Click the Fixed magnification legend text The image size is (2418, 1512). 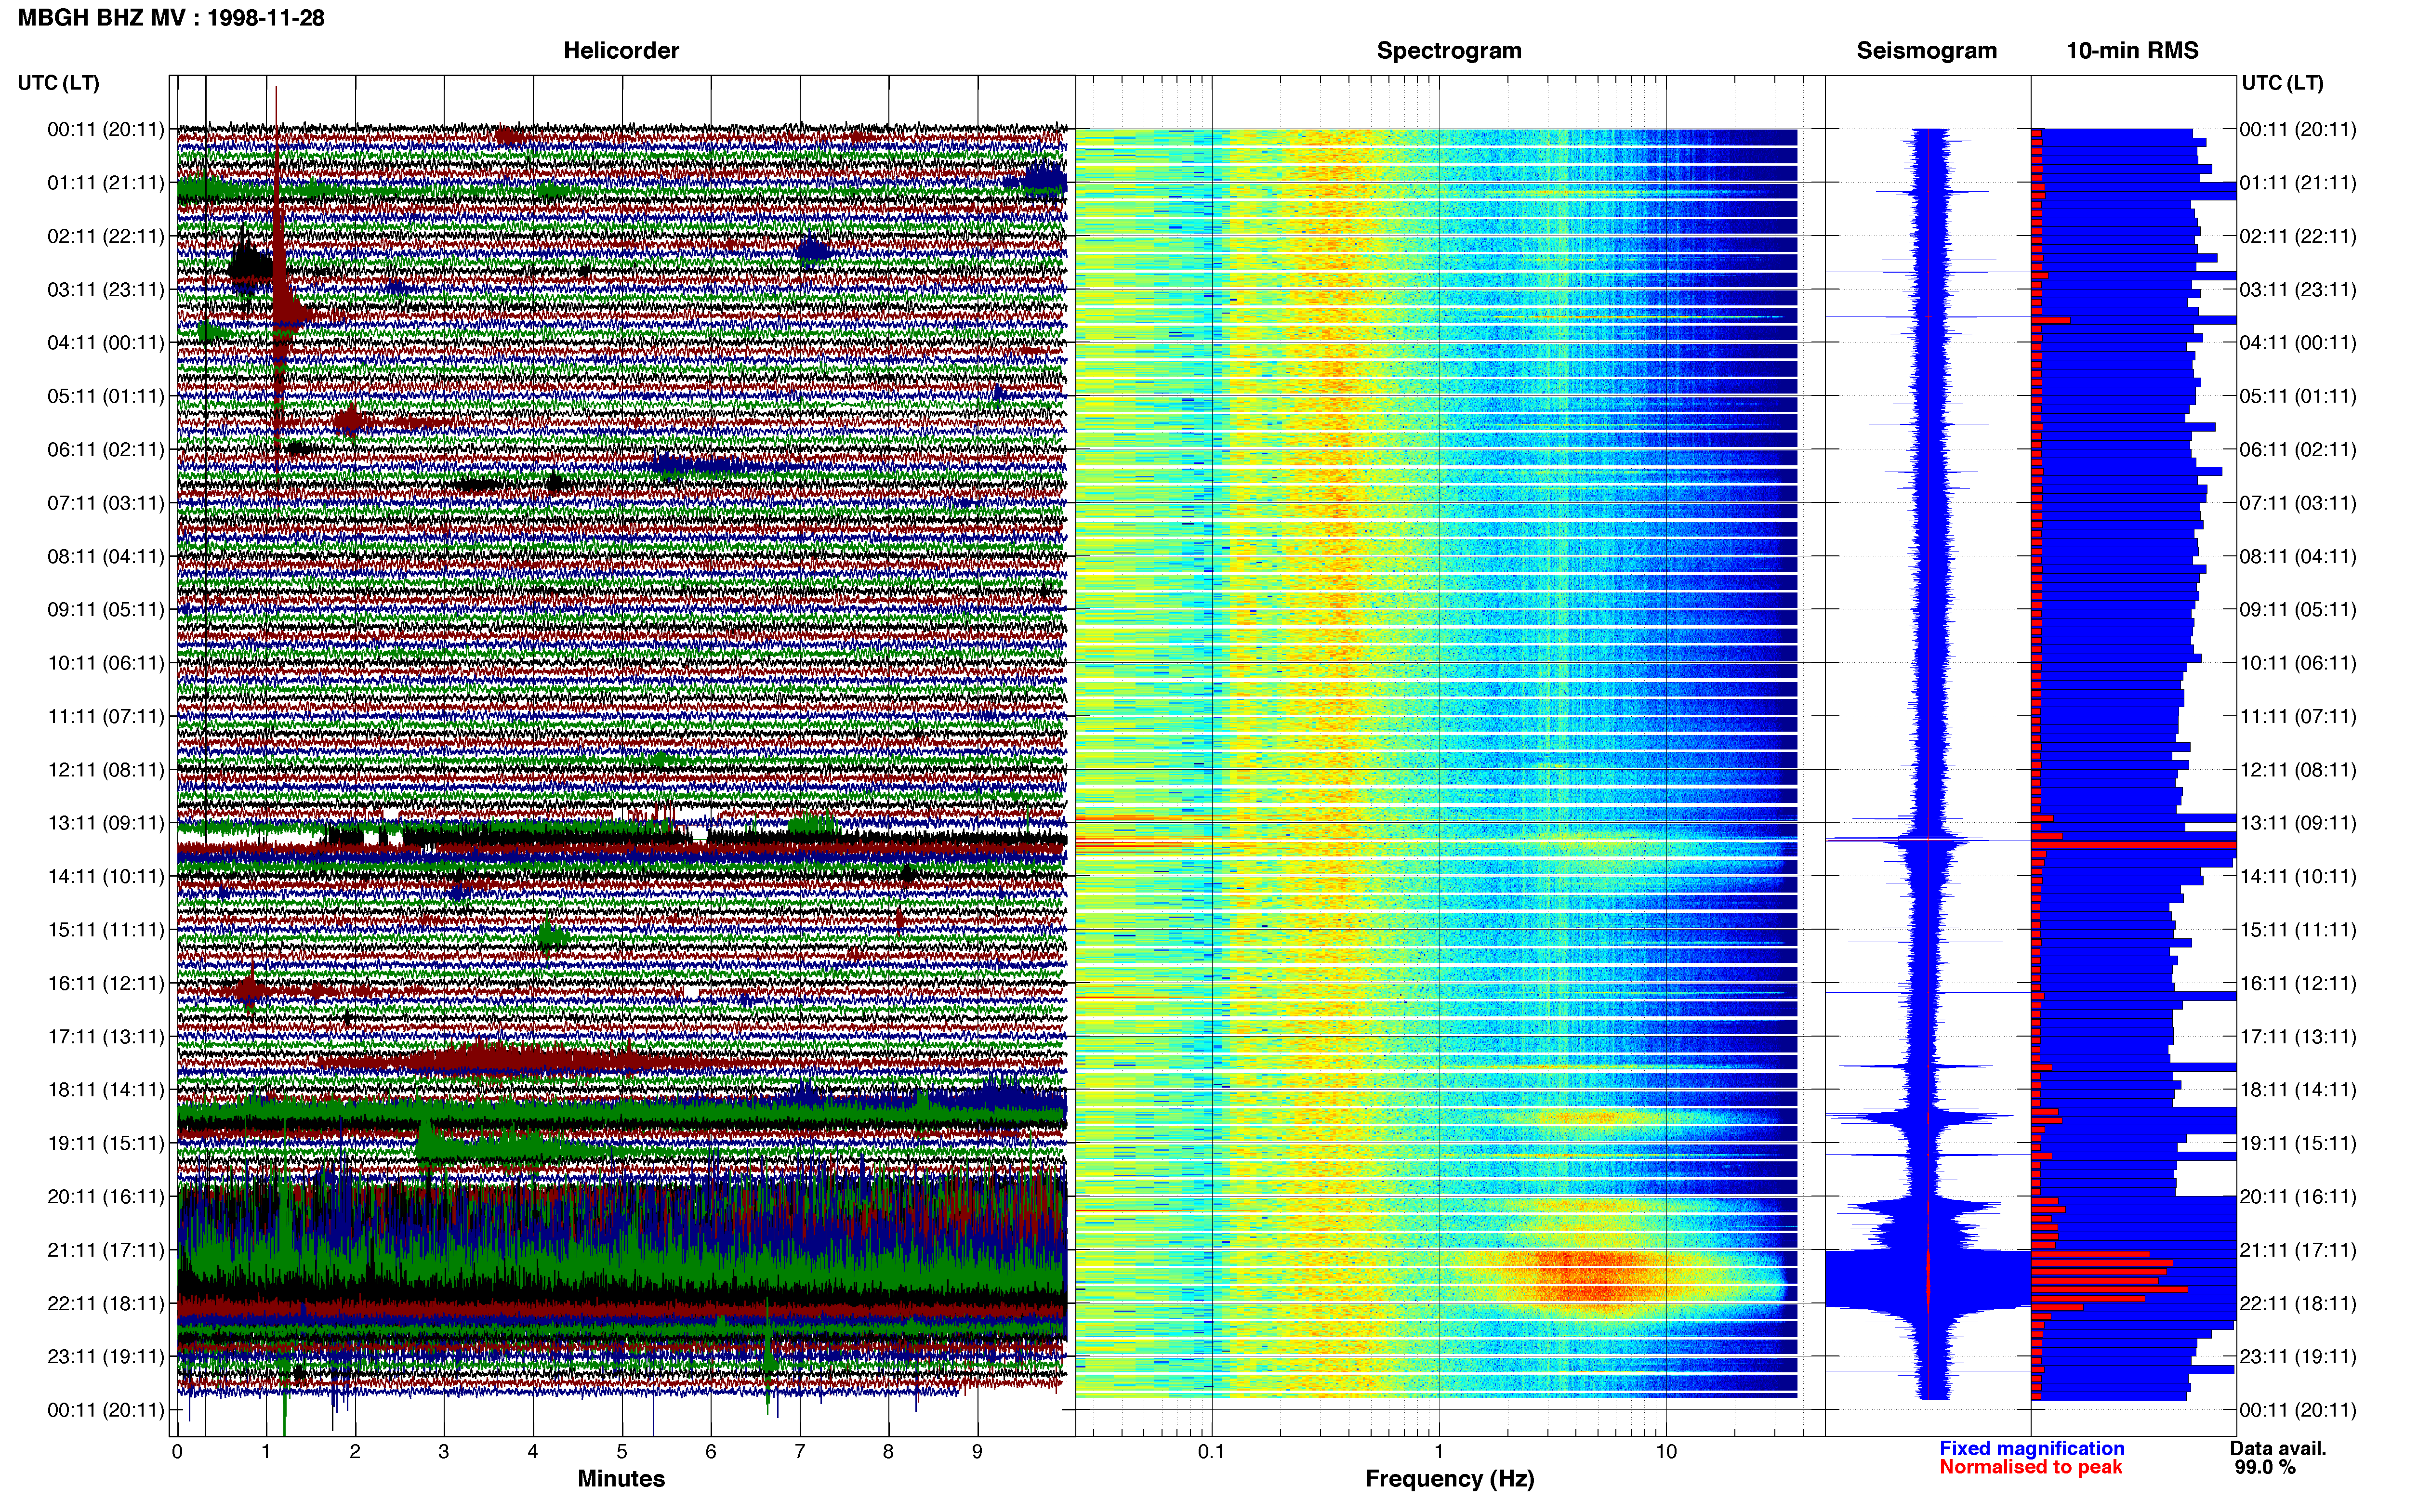point(2031,1448)
